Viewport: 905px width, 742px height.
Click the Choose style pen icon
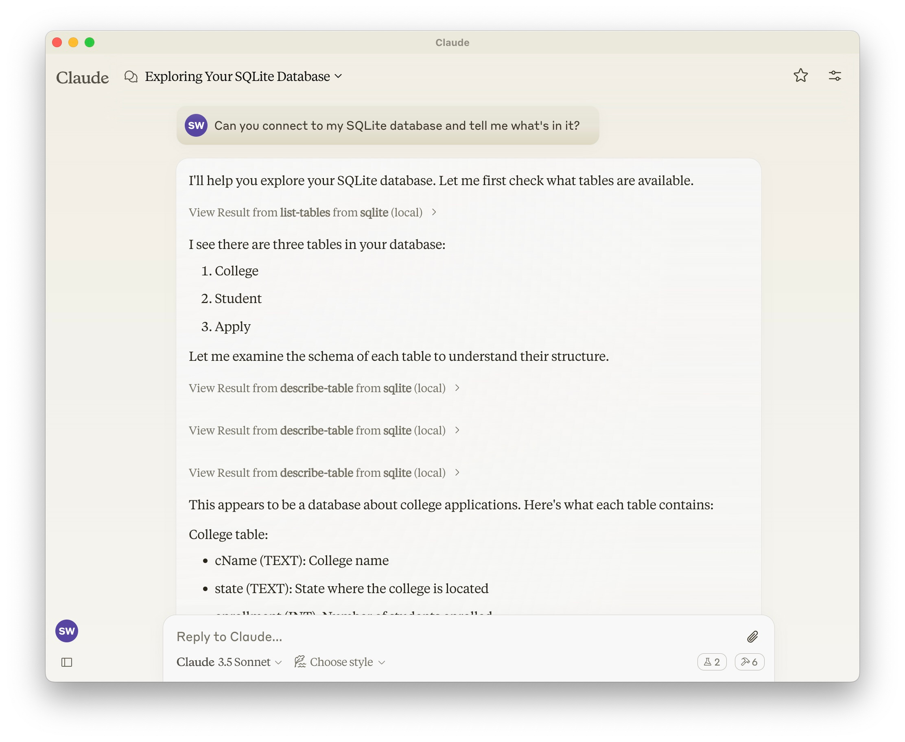pyautogui.click(x=300, y=661)
